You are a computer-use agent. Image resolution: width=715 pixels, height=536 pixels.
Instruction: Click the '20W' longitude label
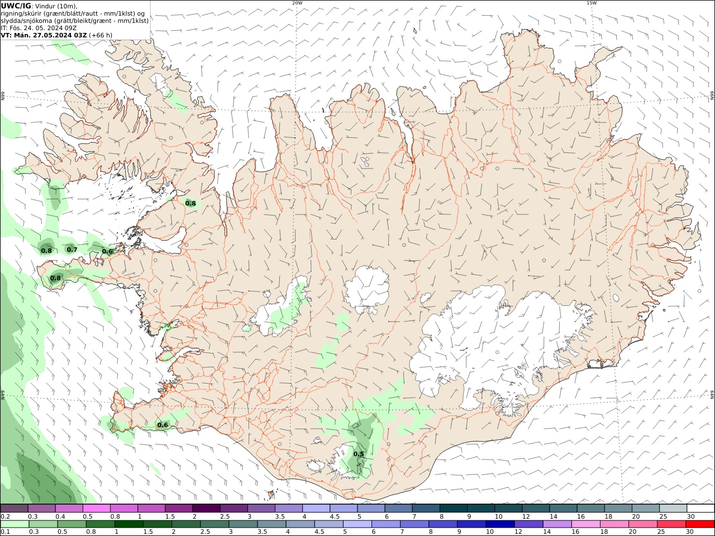pos(297,3)
